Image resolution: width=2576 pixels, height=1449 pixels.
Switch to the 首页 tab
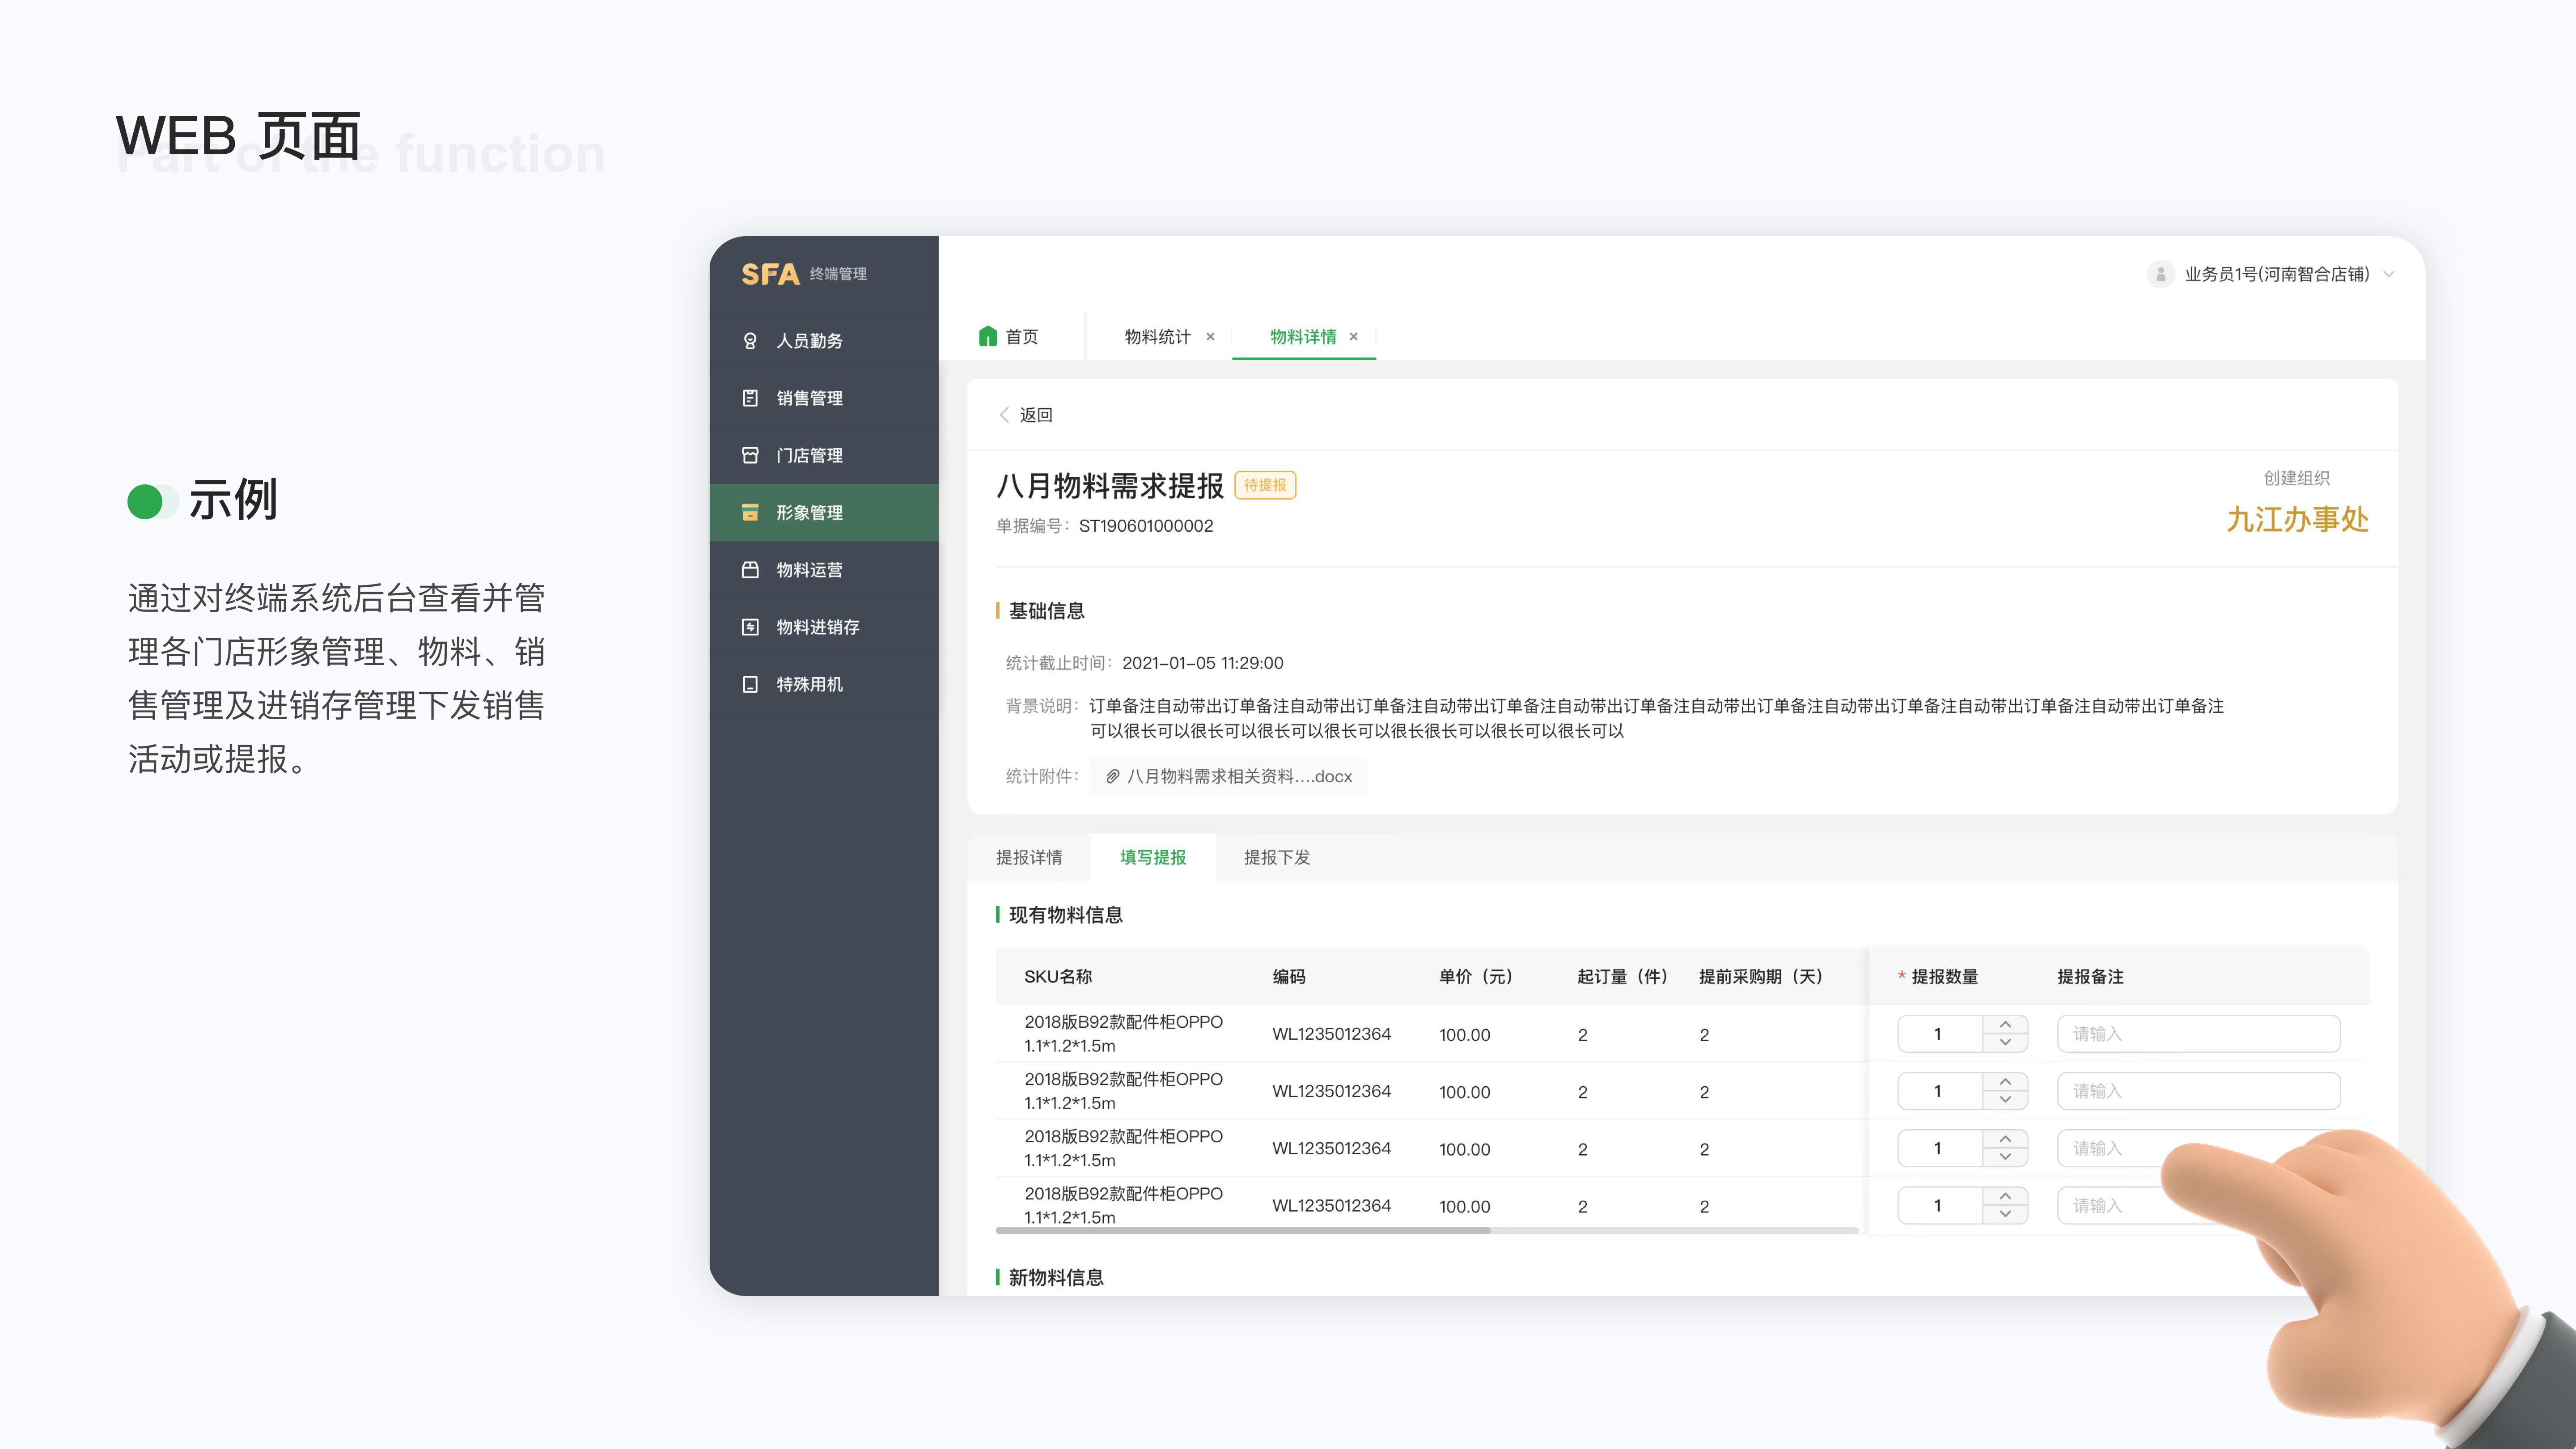click(x=1009, y=337)
